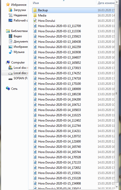
Task: Click the Документы library icon
Action: point(10,41)
